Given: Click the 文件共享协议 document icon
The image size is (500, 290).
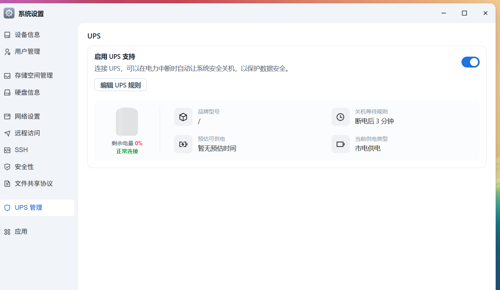Looking at the screenshot, I should pos(7,184).
